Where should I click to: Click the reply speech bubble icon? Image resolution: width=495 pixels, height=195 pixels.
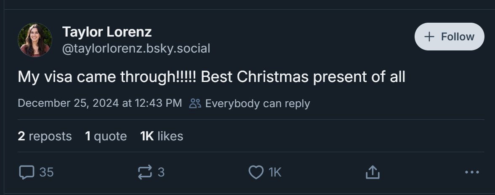[27, 172]
